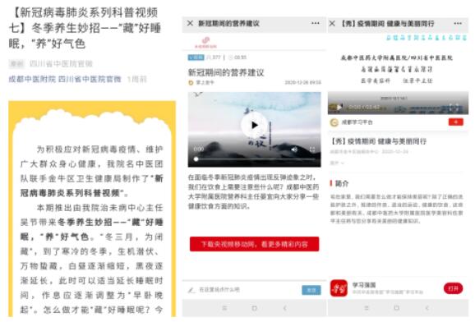Click the video tag under the logo
This screenshot has height=322, width=475.
tap(196, 57)
